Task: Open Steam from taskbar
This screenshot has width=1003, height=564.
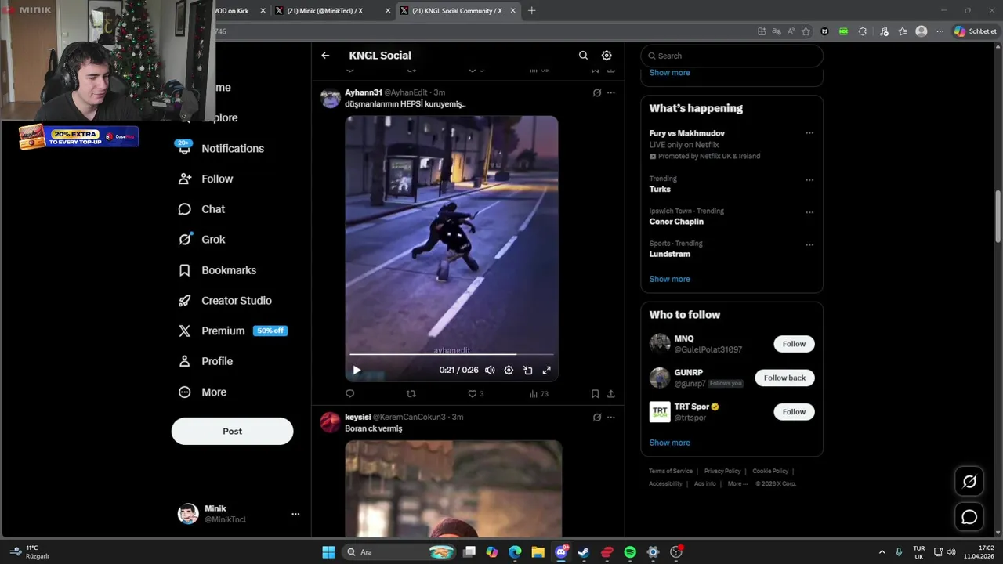Action: pyautogui.click(x=584, y=552)
